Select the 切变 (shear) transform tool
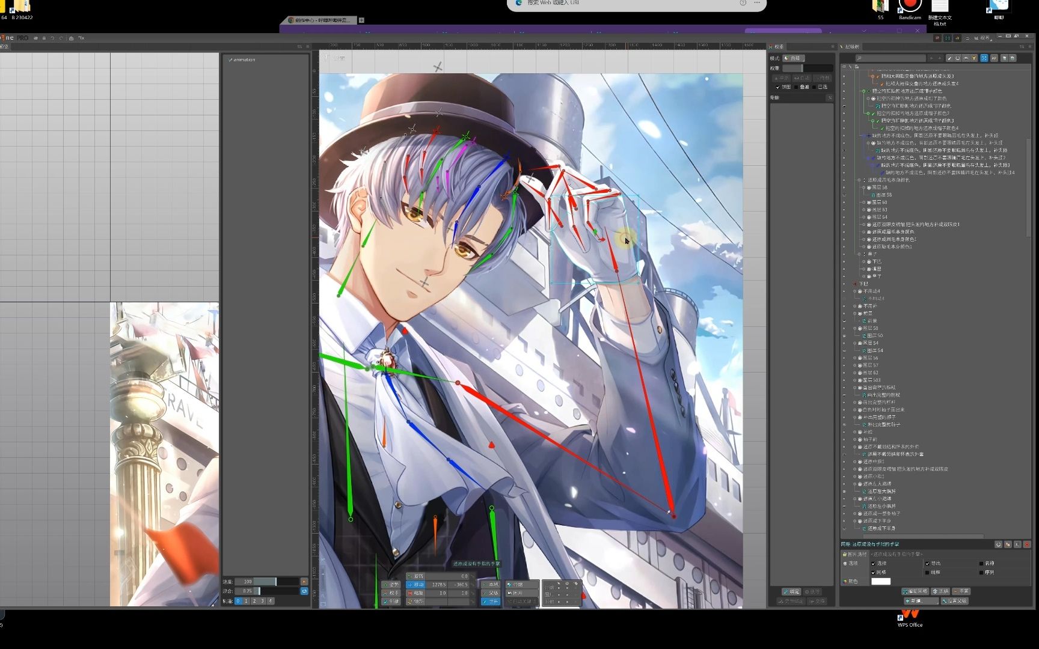1039x649 pixels. (x=415, y=602)
